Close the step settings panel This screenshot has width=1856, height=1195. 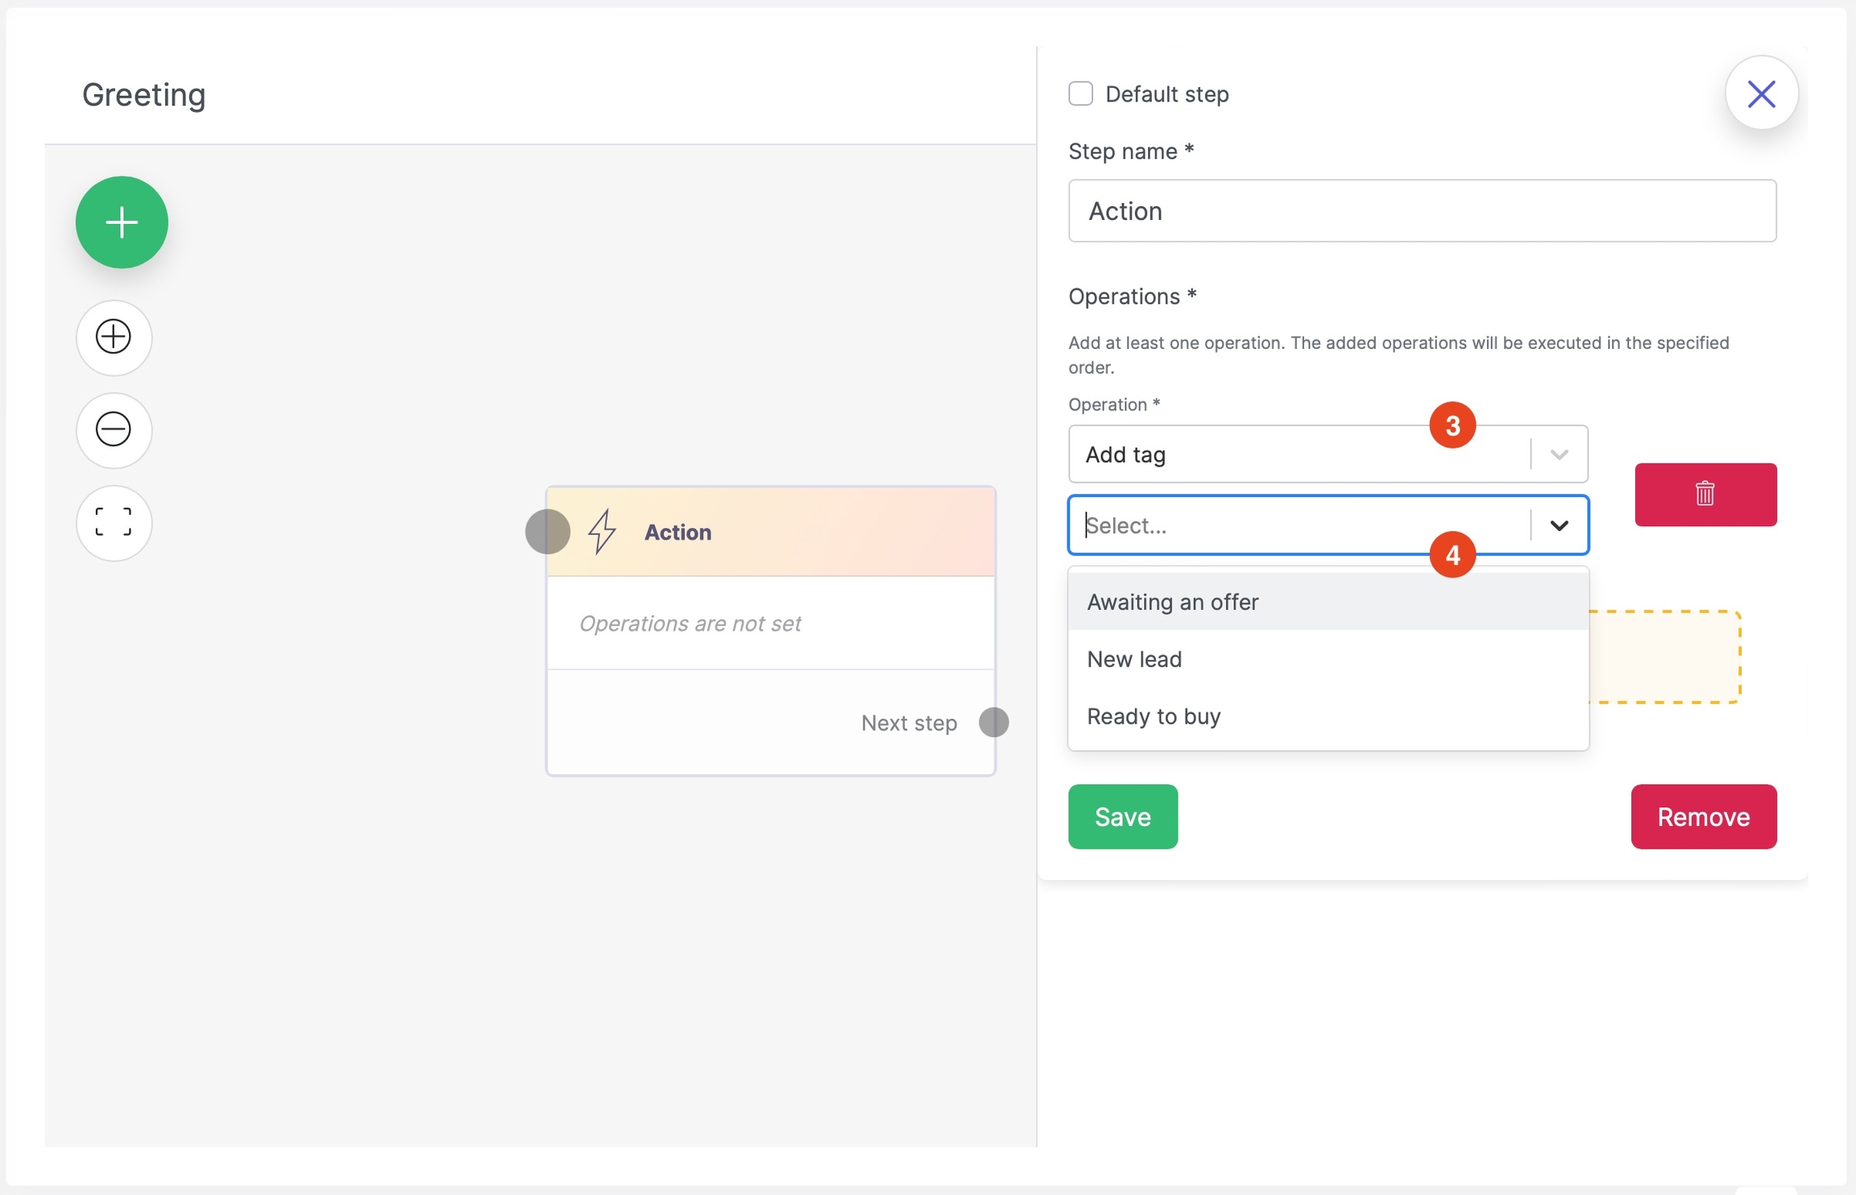1761,93
